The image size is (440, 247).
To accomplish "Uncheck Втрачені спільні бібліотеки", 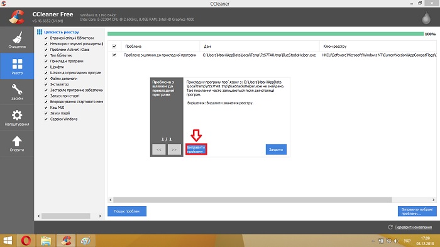I will tap(47, 38).
